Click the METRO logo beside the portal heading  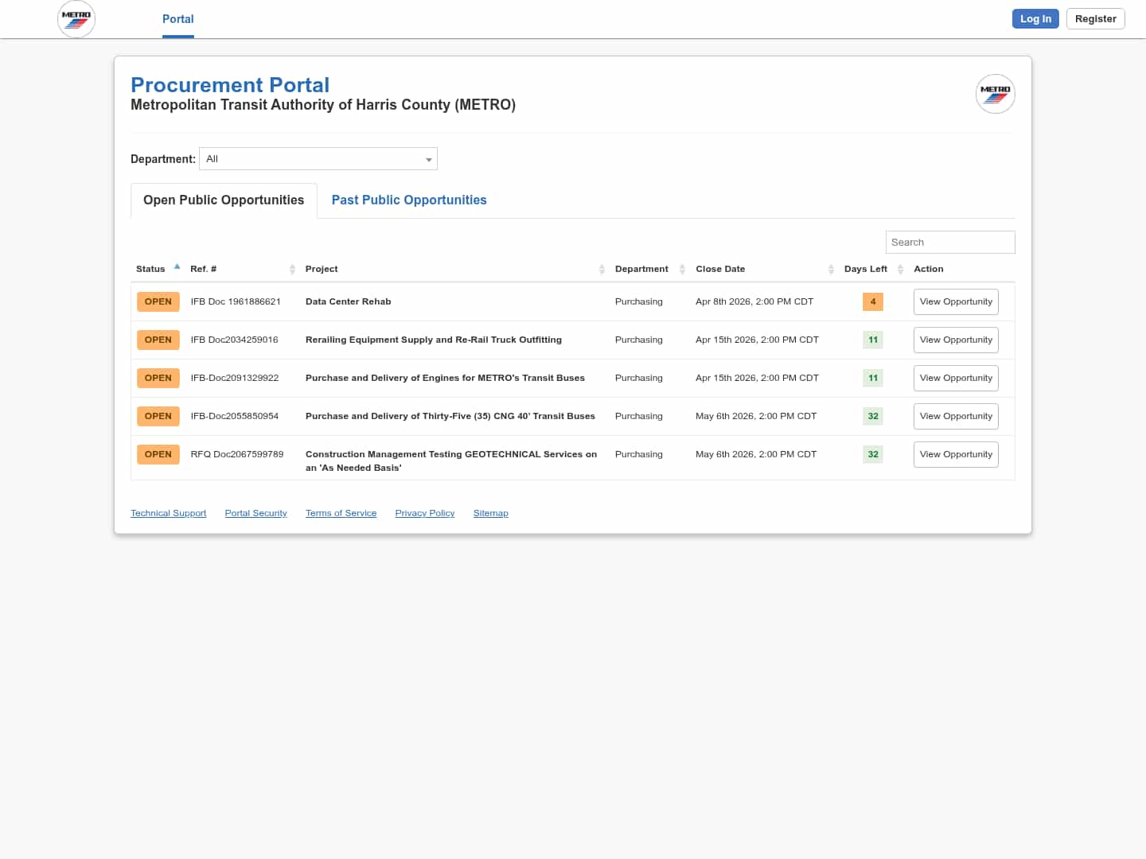[x=995, y=94]
